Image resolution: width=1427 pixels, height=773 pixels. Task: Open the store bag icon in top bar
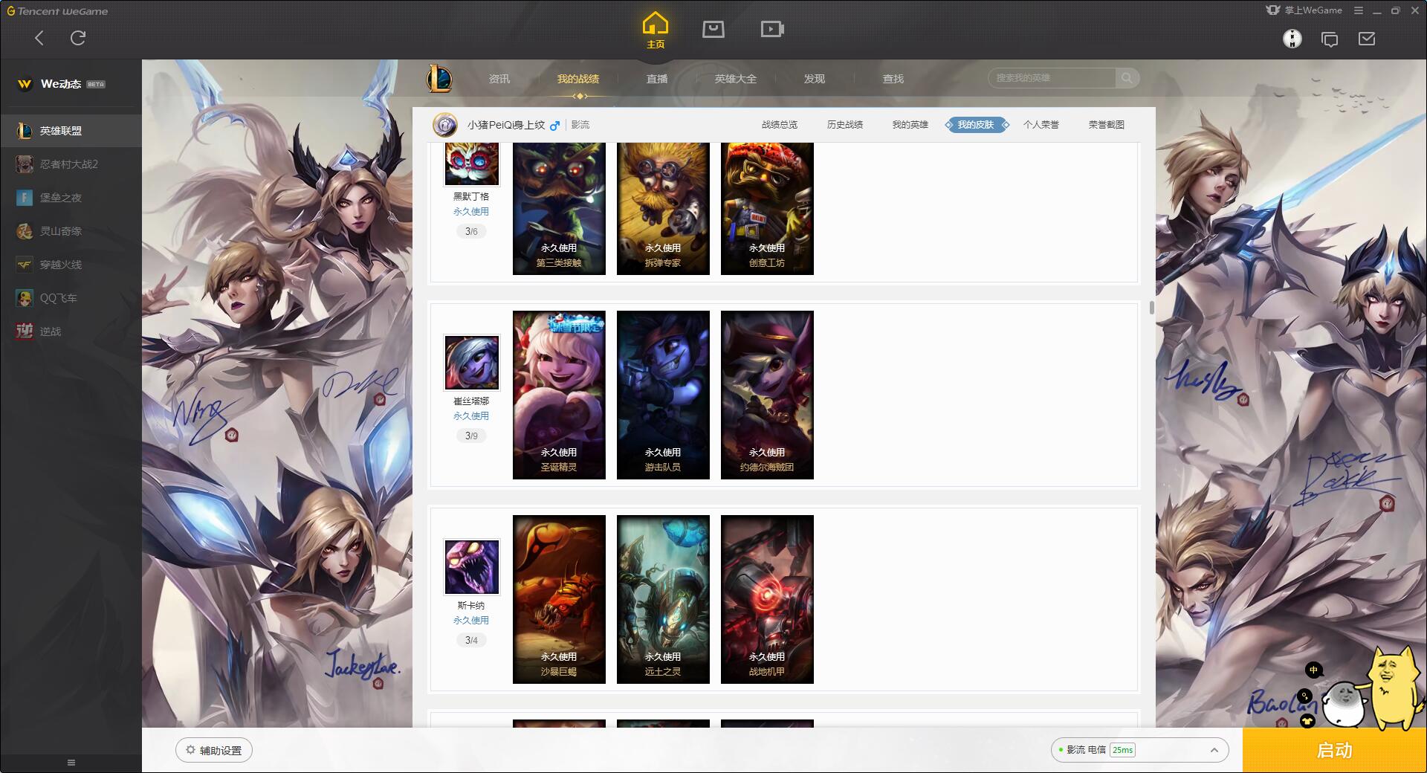[x=713, y=29]
